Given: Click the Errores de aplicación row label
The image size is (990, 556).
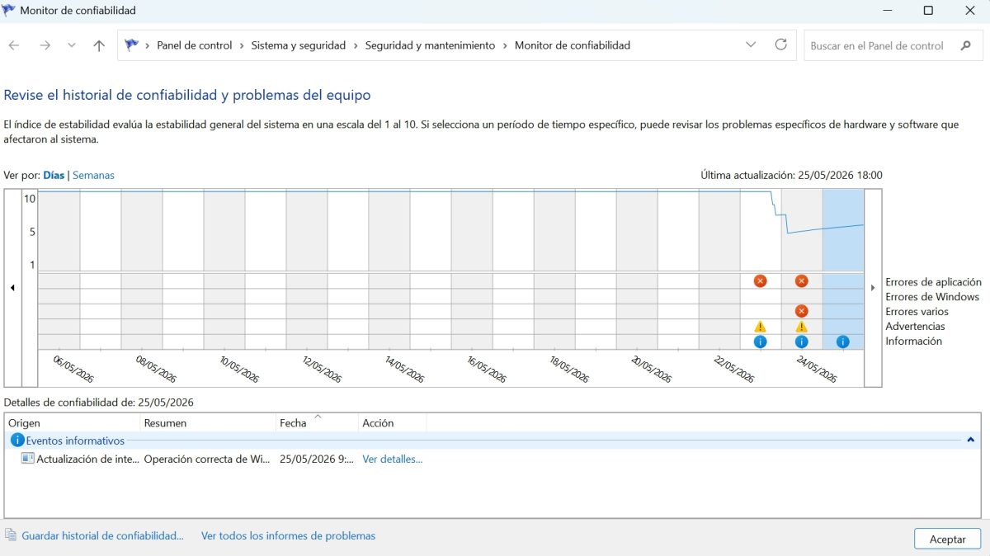Looking at the screenshot, I should [x=933, y=281].
